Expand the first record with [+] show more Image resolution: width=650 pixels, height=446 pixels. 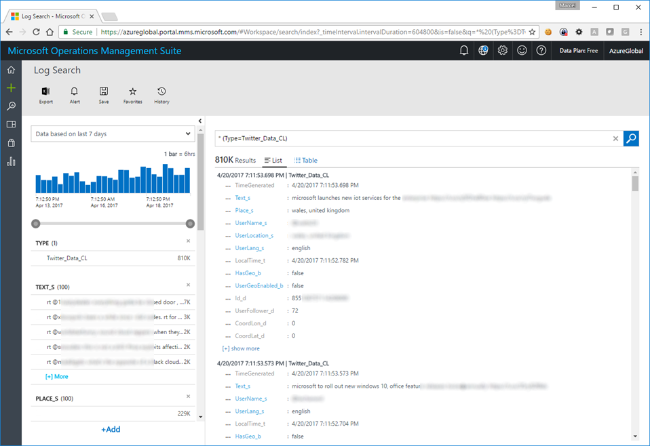[x=241, y=348]
